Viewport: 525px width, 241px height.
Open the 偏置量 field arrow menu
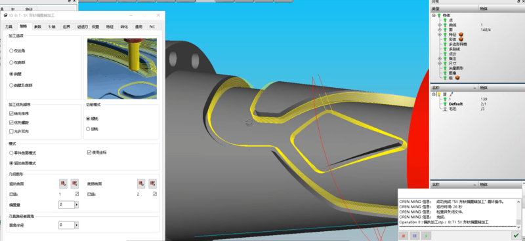pyautogui.click(x=77, y=204)
